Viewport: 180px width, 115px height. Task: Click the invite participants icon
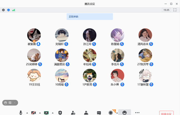[73, 113]
